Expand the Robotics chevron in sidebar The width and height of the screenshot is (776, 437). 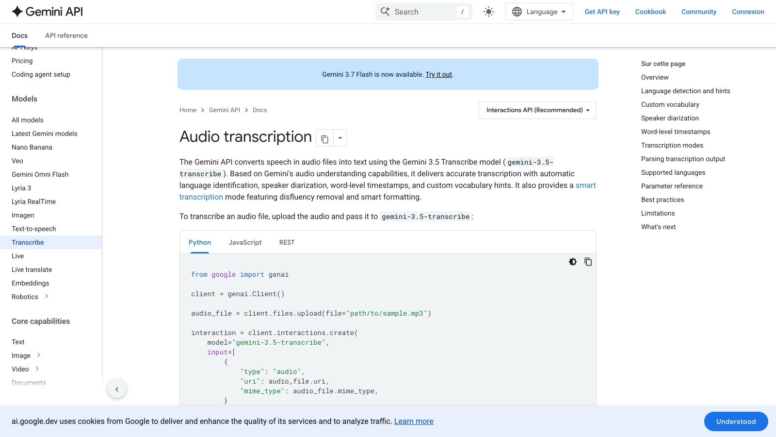pos(47,296)
